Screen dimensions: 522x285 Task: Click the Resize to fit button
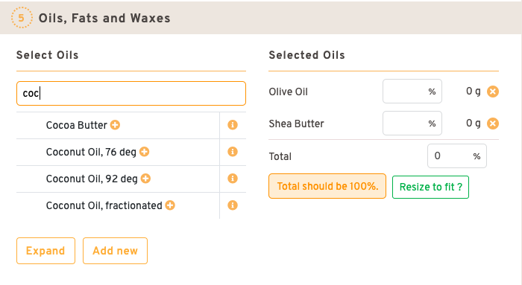click(x=430, y=187)
